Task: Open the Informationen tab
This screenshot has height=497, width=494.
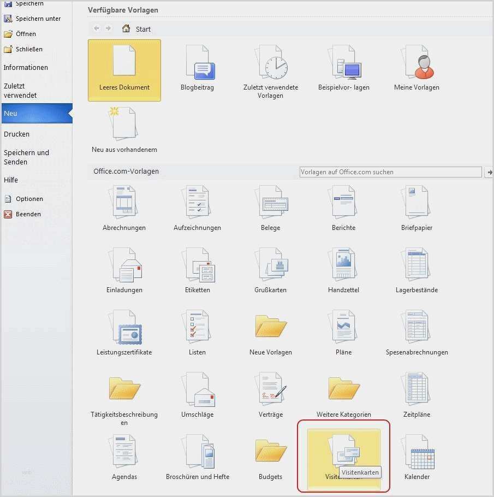Action: (26, 67)
